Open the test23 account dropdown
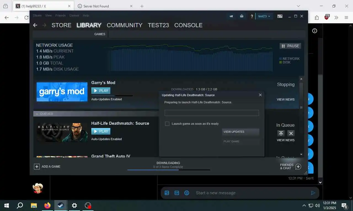Screen dimensions: 353x211 (x=264, y=16)
